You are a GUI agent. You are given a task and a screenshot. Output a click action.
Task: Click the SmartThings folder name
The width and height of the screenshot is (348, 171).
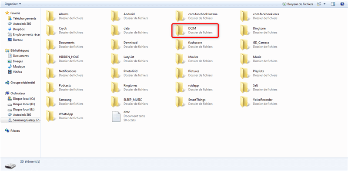click(x=197, y=100)
